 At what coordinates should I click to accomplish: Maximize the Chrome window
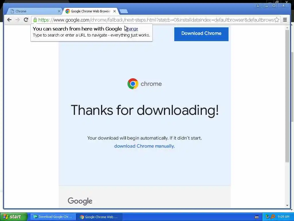(274, 5)
